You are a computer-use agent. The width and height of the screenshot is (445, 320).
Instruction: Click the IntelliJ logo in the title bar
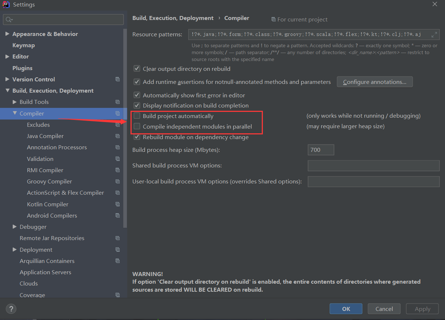(x=7, y=5)
